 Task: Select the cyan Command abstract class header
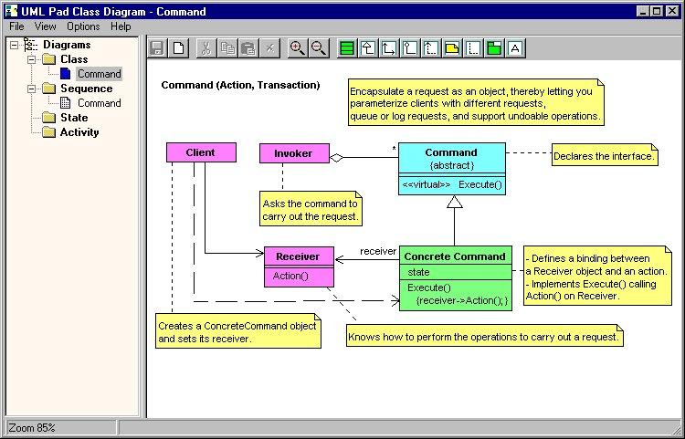tap(452, 159)
